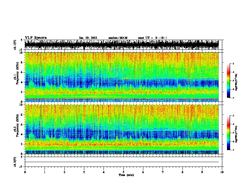250x193 pixels.
Task: Click inside the ch.2 frequency spectrogram panel
Action: coord(122,129)
